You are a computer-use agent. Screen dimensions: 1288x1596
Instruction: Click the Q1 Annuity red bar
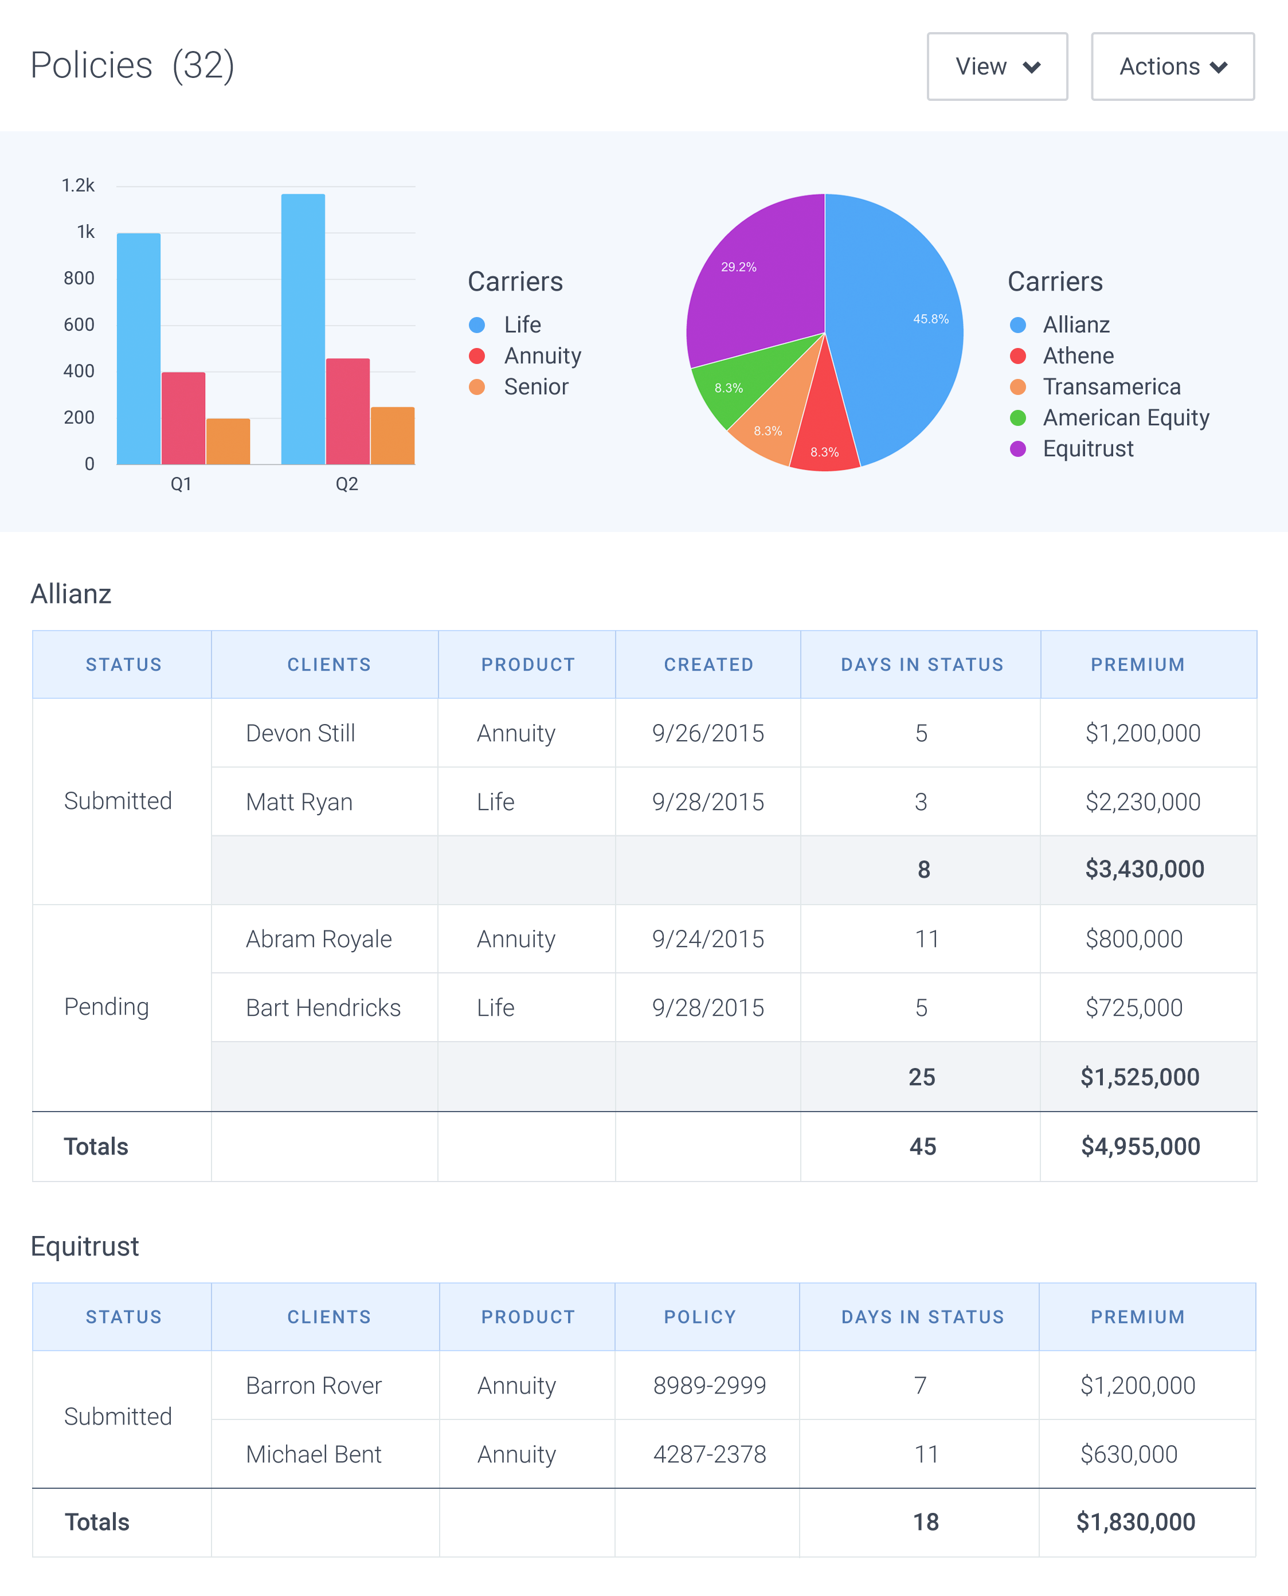(x=183, y=418)
